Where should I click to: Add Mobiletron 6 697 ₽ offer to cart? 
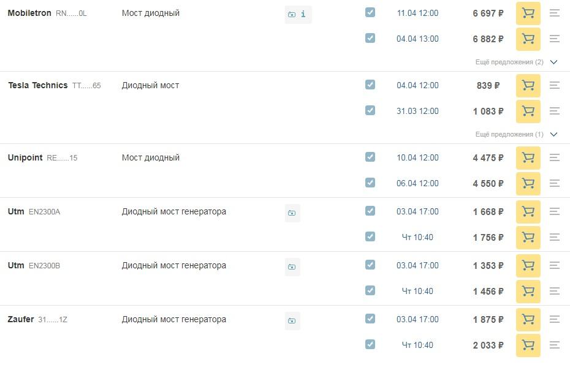tap(528, 13)
